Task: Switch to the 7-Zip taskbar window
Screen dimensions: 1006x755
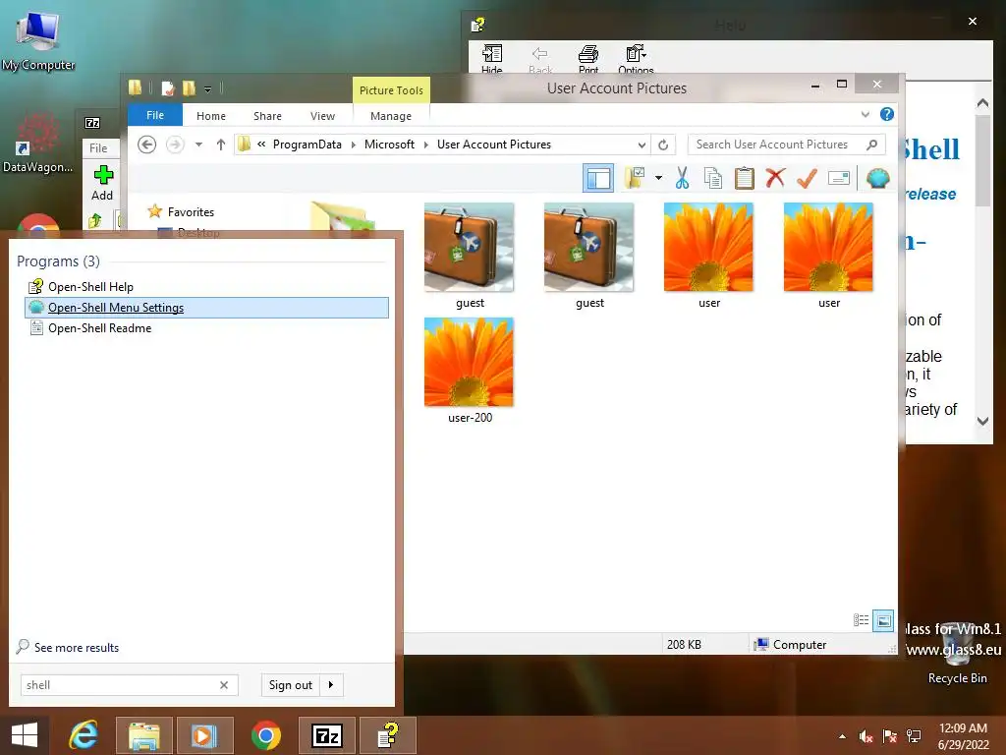Action: pyautogui.click(x=326, y=735)
